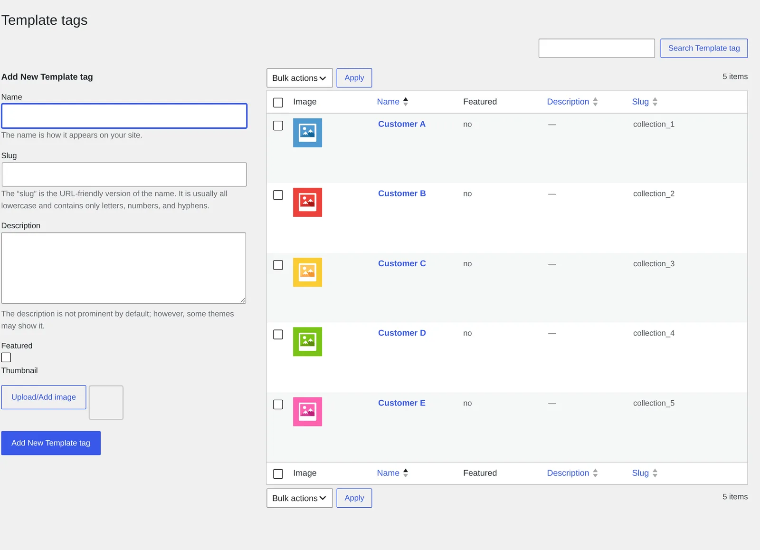Tick the select-all checkbox in the table header
The height and width of the screenshot is (550, 760).
click(x=278, y=102)
